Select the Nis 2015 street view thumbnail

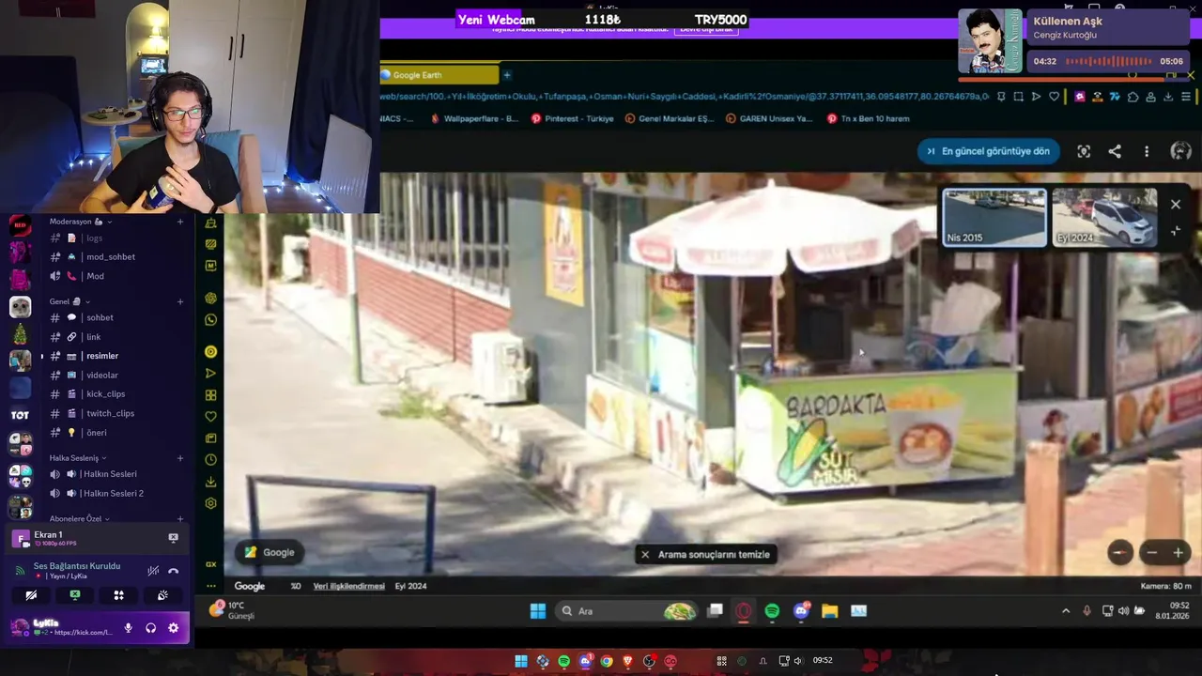pyautogui.click(x=994, y=217)
